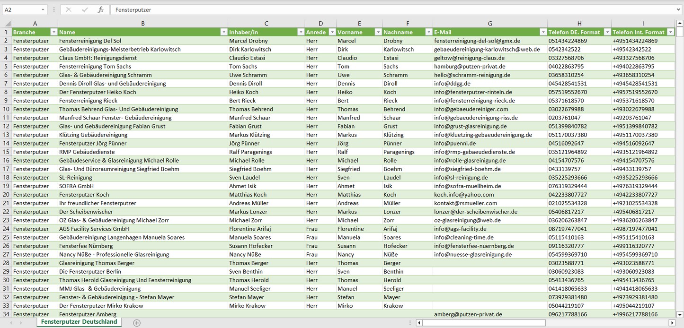Viewport: 684px width, 328px height.
Task: Open the Telefon Int. Format filter dropdown
Action: click(670, 32)
